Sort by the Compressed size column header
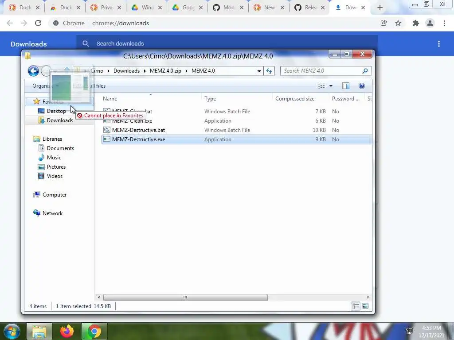 [x=295, y=99]
